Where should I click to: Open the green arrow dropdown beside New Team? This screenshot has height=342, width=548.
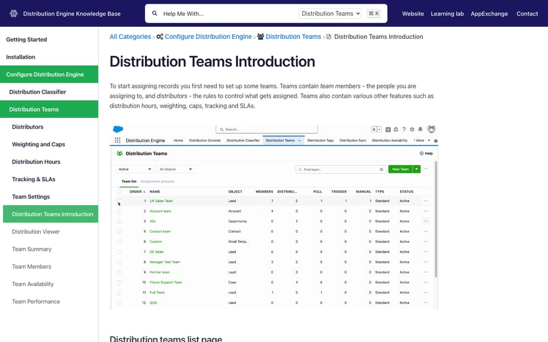point(416,169)
